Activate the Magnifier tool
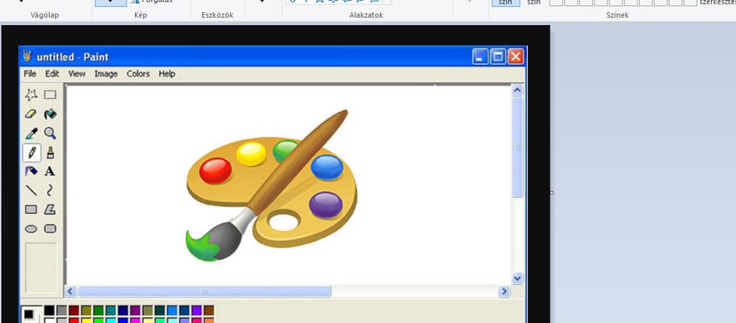The width and height of the screenshot is (736, 323). click(50, 134)
